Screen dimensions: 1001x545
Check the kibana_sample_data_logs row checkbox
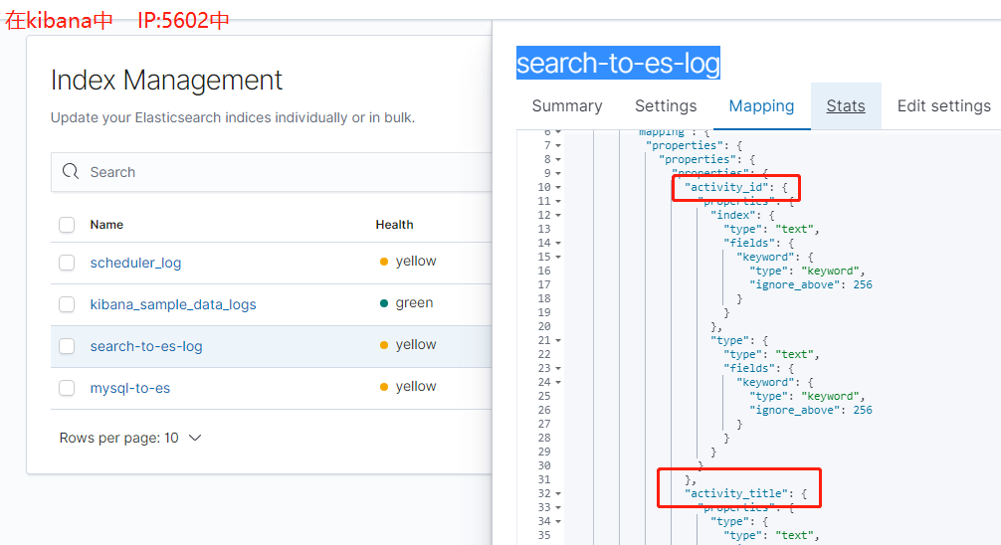pyautogui.click(x=67, y=304)
